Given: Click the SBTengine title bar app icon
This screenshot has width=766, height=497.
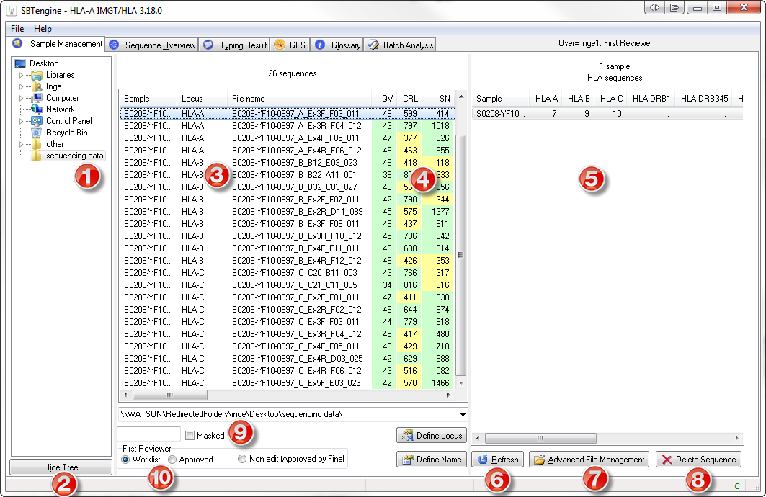Looking at the screenshot, I should click(12, 10).
